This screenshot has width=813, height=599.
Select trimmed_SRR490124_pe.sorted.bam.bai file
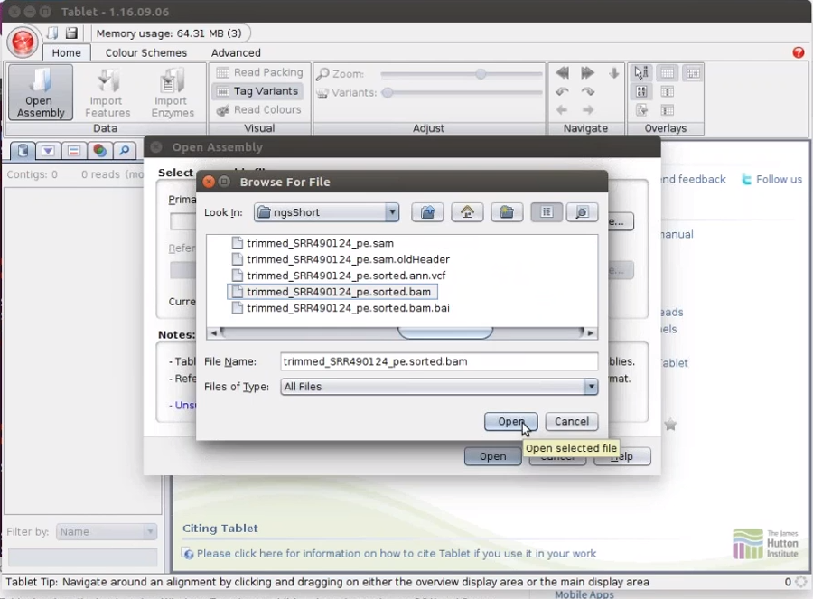click(341, 308)
